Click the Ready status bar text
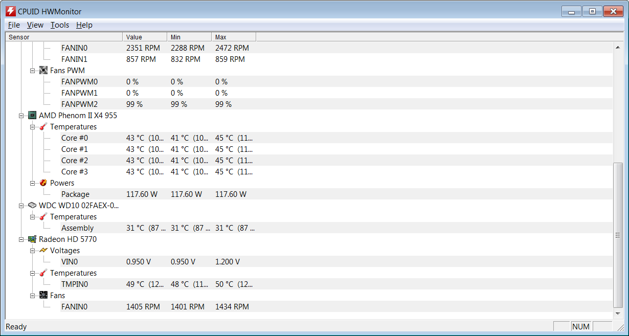Screen dimensions: 629x336 click(x=16, y=326)
